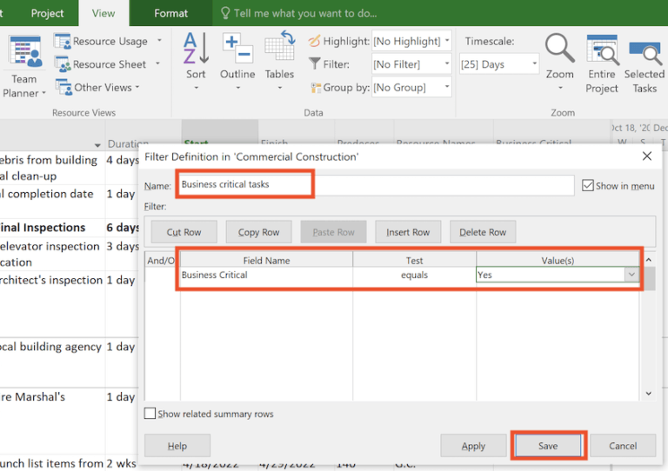Image resolution: width=668 pixels, height=471 pixels.
Task: Click the Tell me lightbulb icon
Action: click(225, 13)
